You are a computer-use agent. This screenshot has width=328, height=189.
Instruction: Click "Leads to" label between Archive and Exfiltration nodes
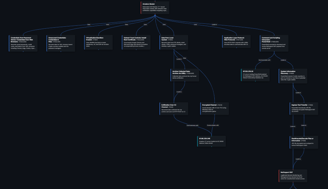pyautogui.click(x=179, y=92)
